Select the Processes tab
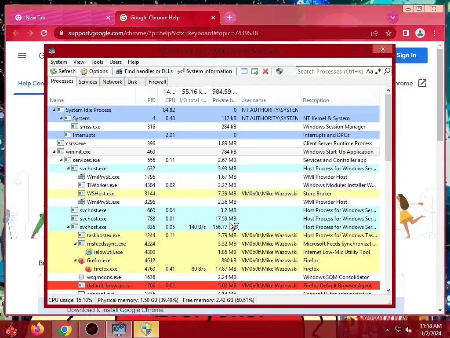 (62, 81)
